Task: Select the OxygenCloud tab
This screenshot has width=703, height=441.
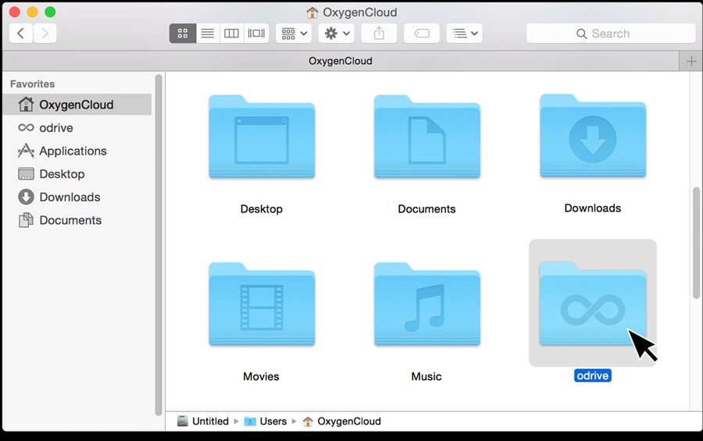Action: pyautogui.click(x=341, y=61)
